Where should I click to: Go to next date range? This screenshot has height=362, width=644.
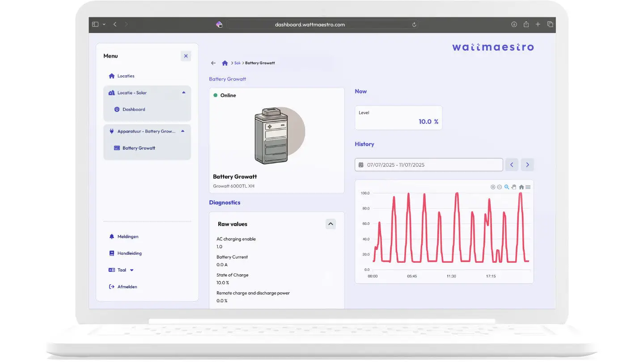(527, 165)
